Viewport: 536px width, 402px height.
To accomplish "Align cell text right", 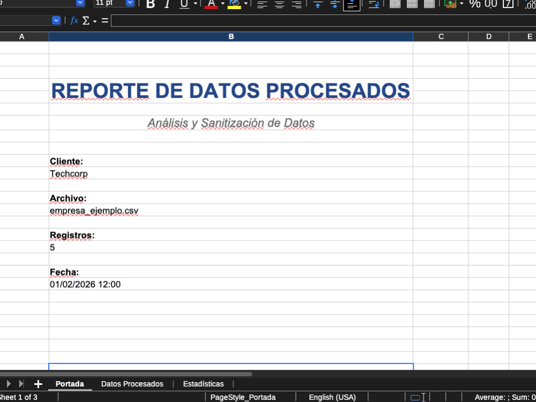I will [296, 4].
